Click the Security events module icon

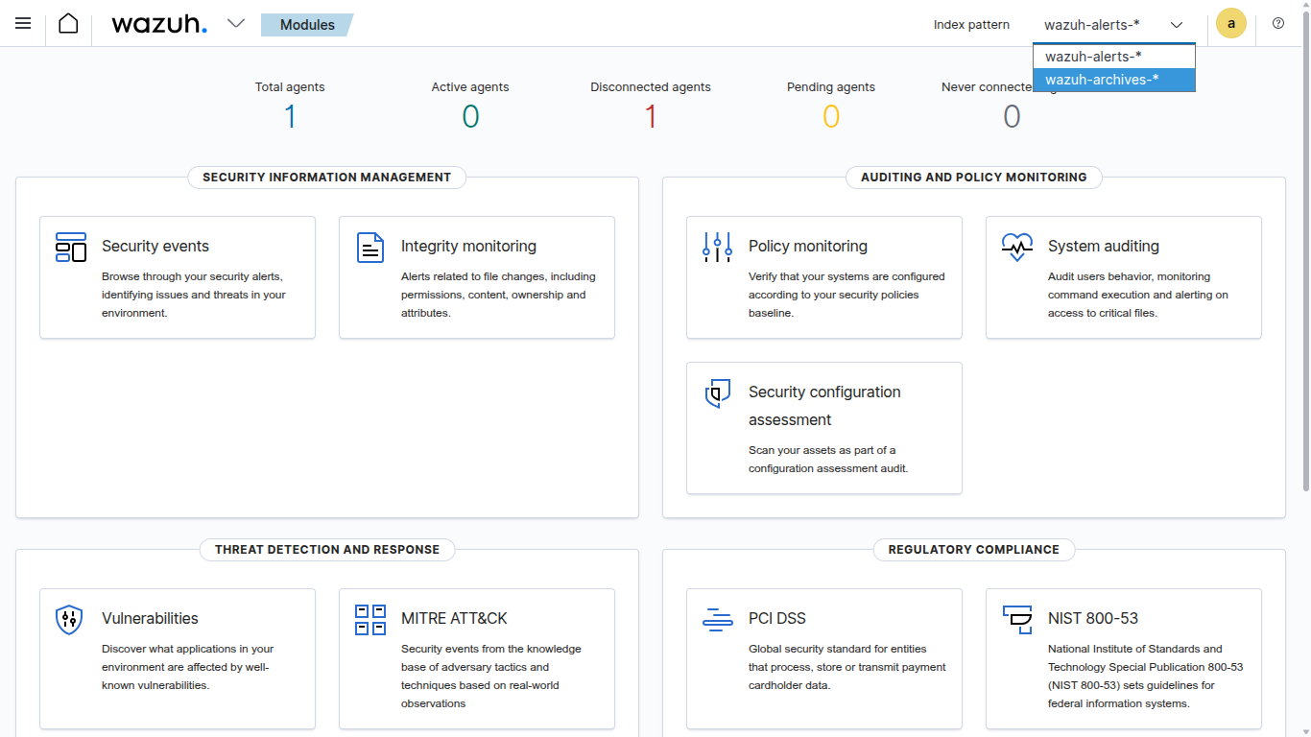(71, 247)
